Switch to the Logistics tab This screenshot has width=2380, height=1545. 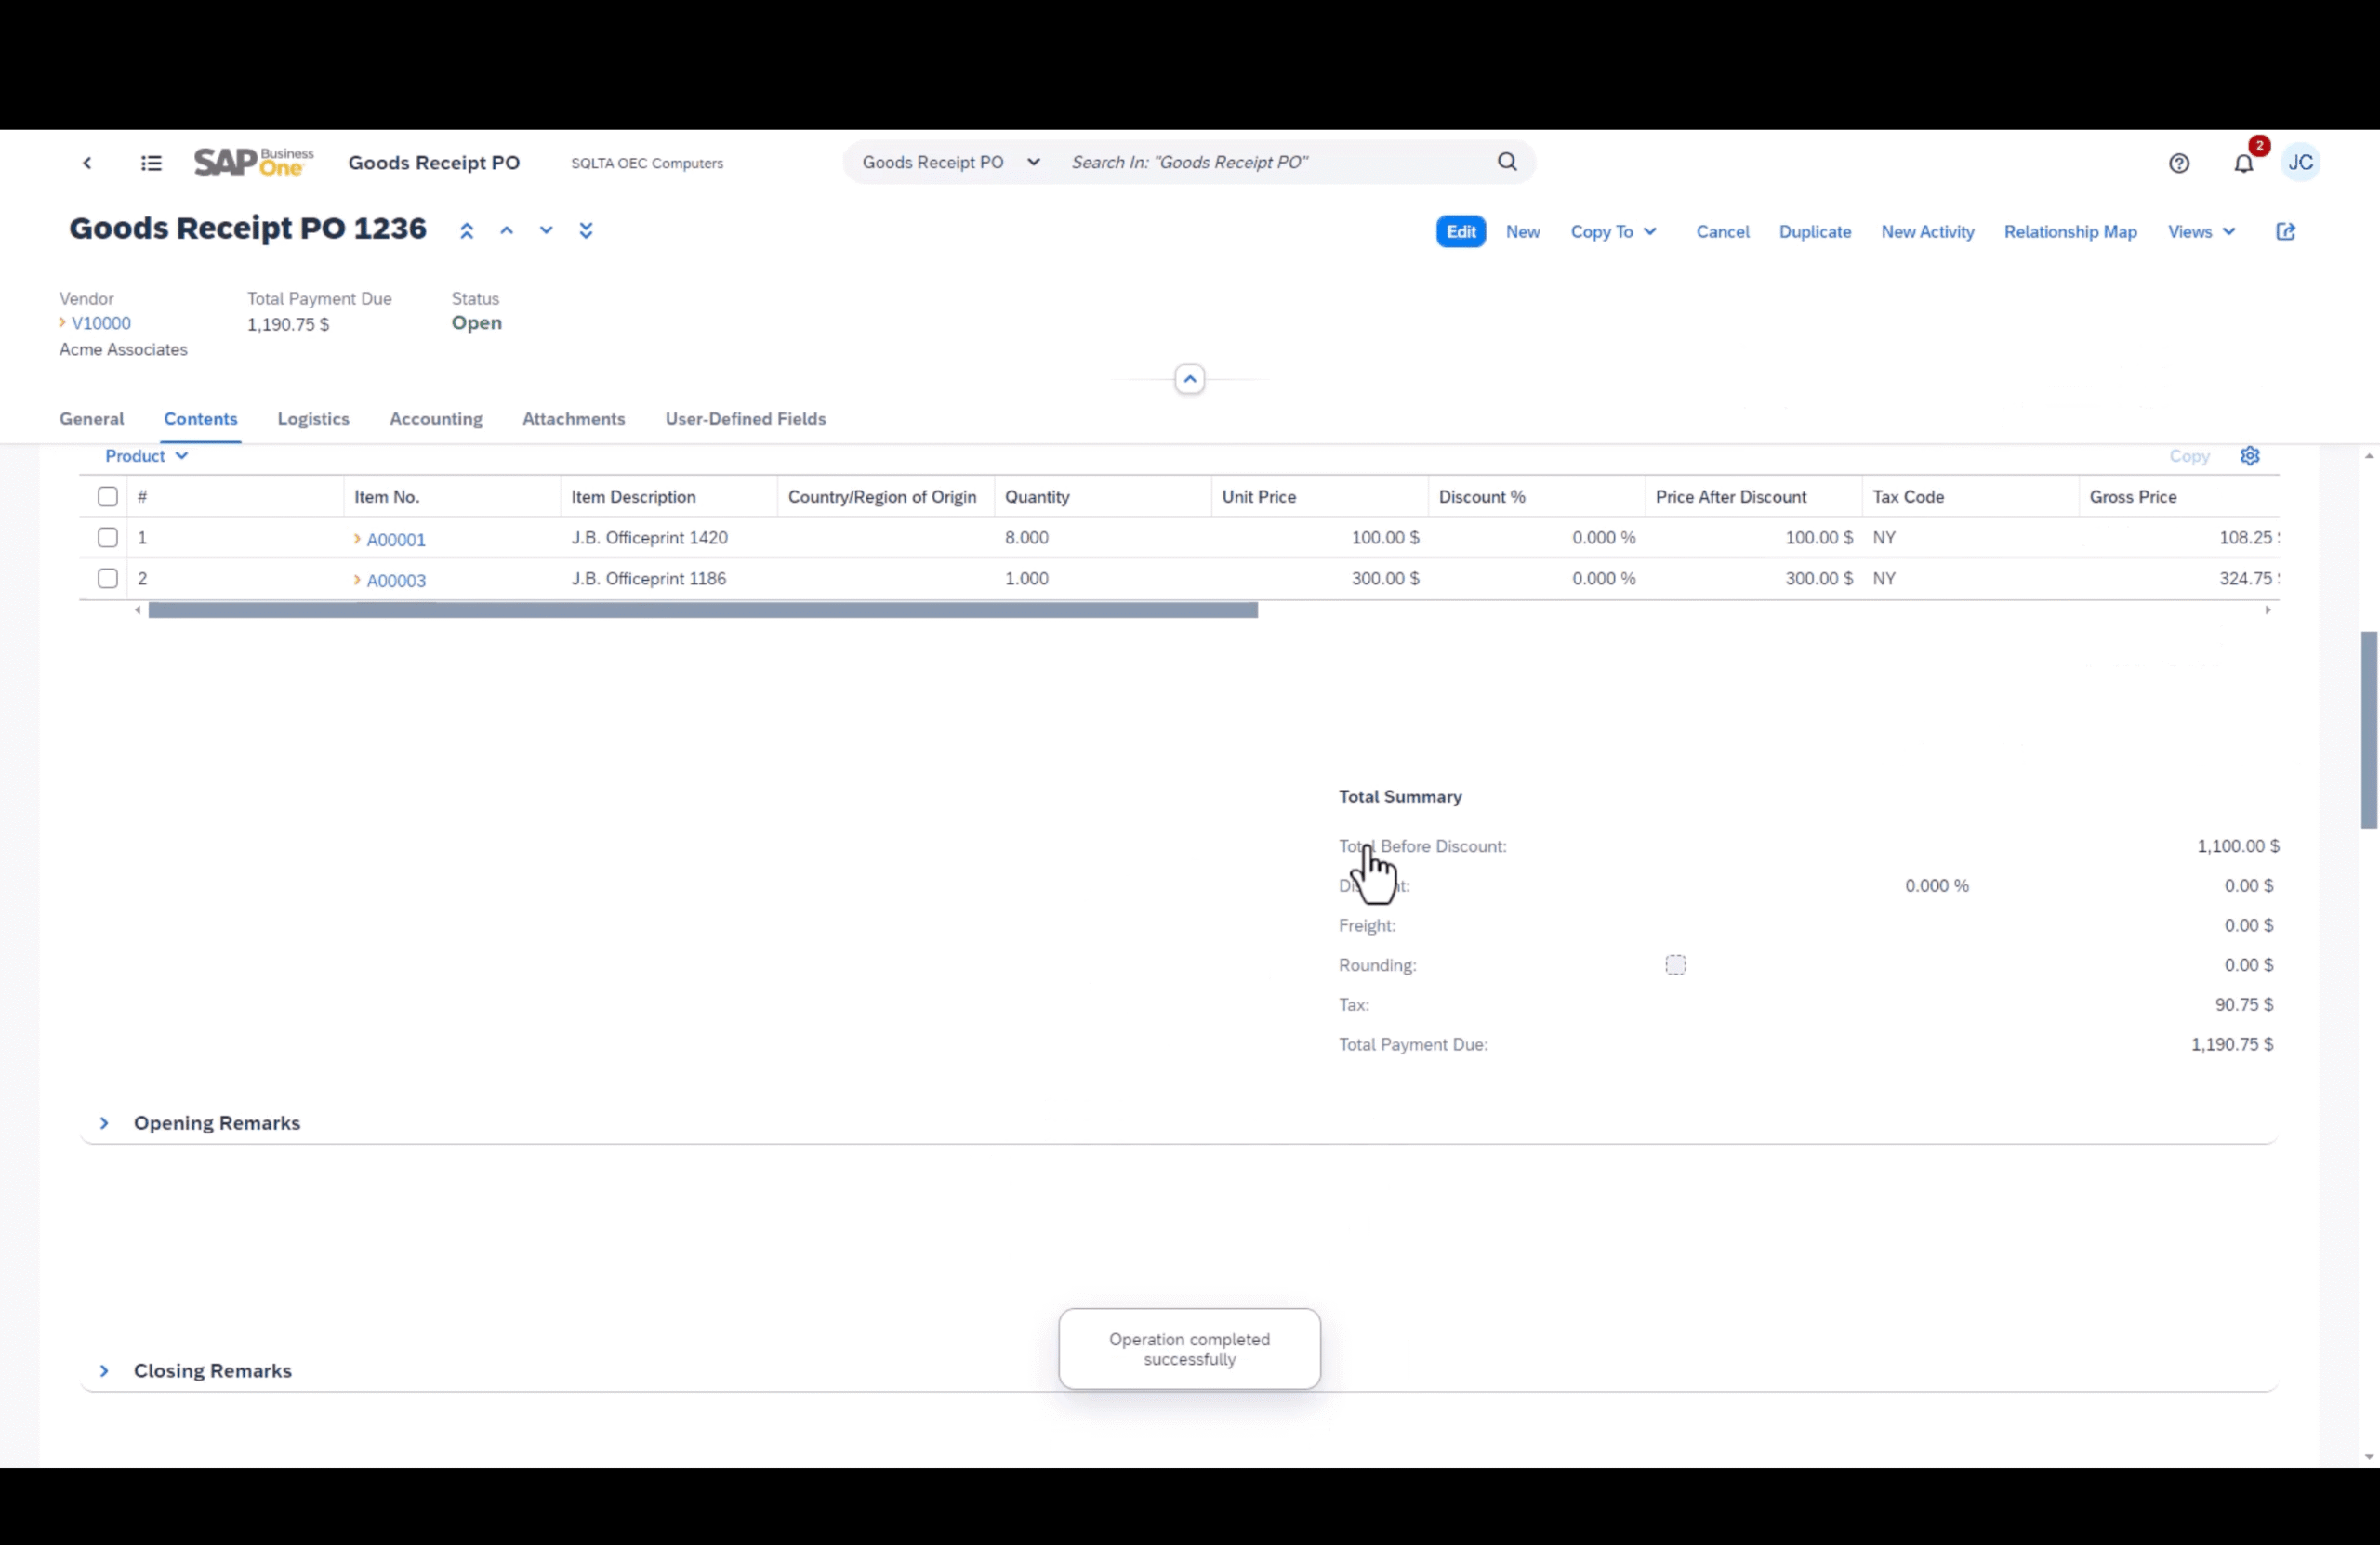coord(313,419)
